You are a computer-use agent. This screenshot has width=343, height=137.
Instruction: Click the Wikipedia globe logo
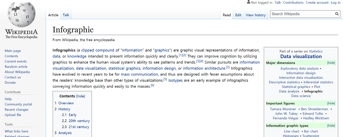pyautogui.click(x=21, y=15)
